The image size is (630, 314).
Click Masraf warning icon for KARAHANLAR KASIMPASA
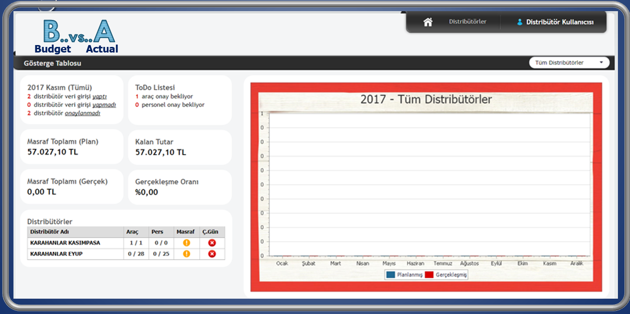[x=187, y=242]
